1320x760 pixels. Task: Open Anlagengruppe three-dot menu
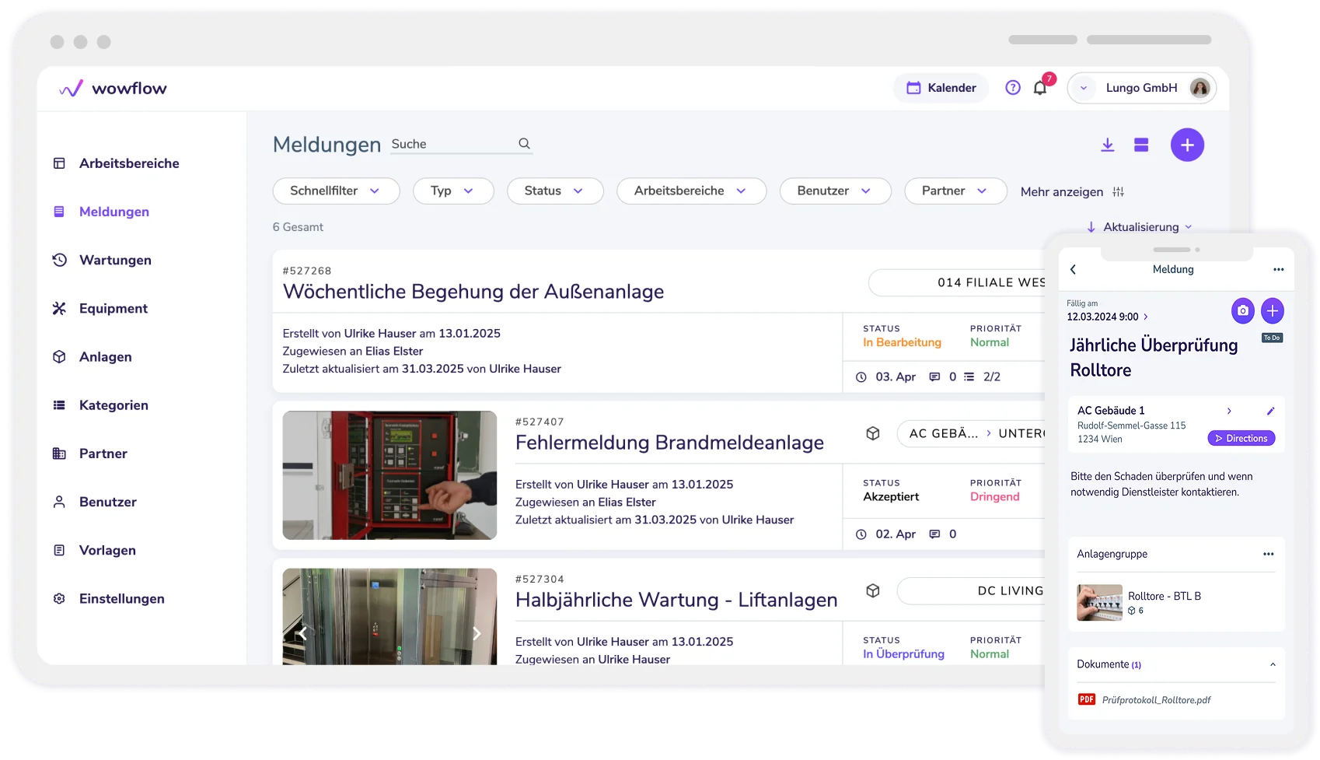(1268, 554)
